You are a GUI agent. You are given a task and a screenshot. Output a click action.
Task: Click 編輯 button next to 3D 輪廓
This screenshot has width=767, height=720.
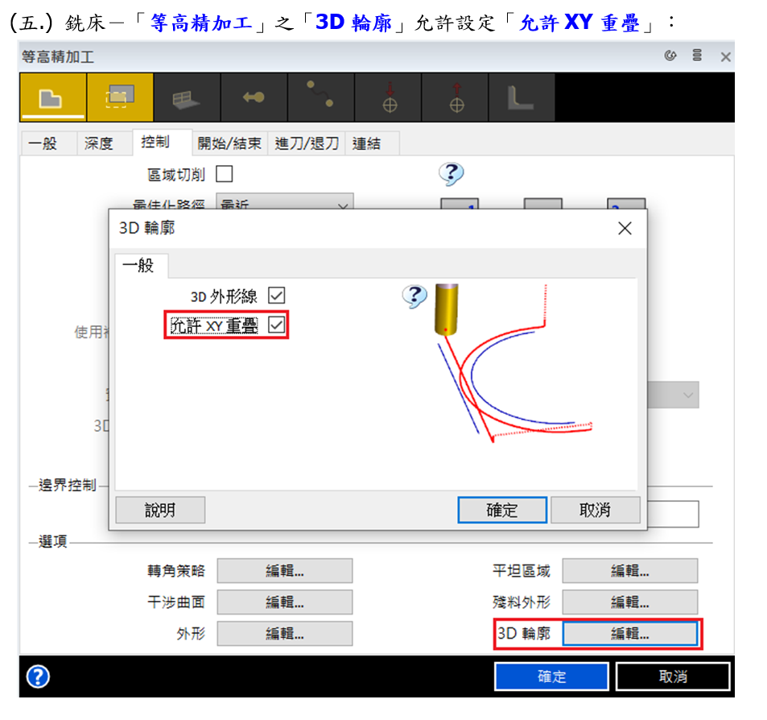click(629, 634)
